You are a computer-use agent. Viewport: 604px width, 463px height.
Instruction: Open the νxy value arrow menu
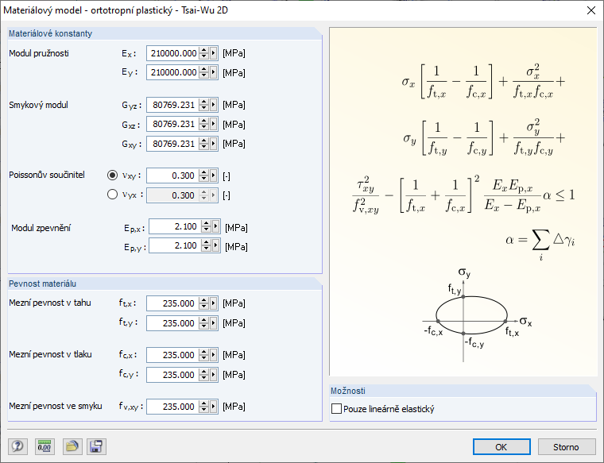214,176
